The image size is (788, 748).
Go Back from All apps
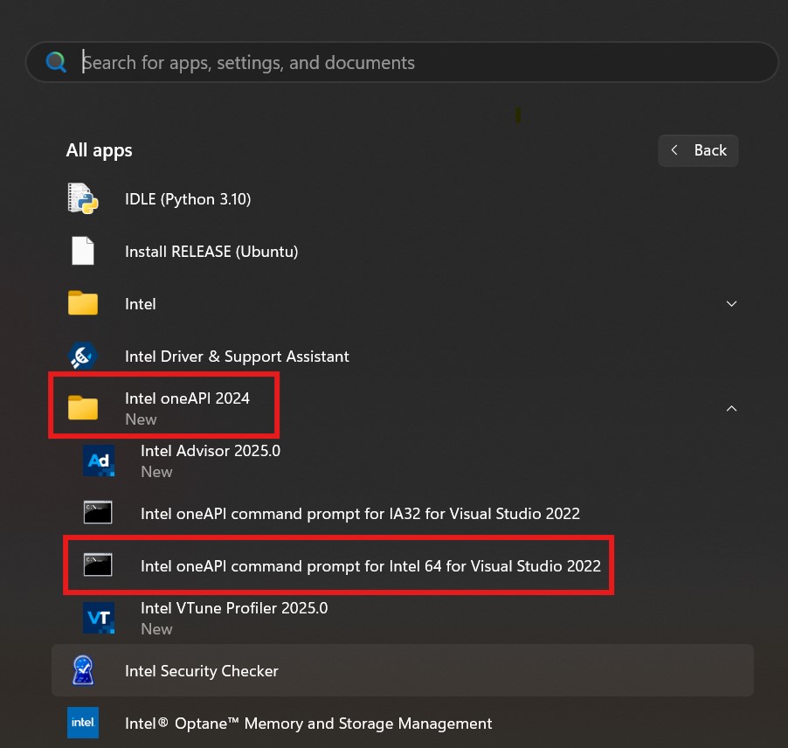(x=699, y=150)
